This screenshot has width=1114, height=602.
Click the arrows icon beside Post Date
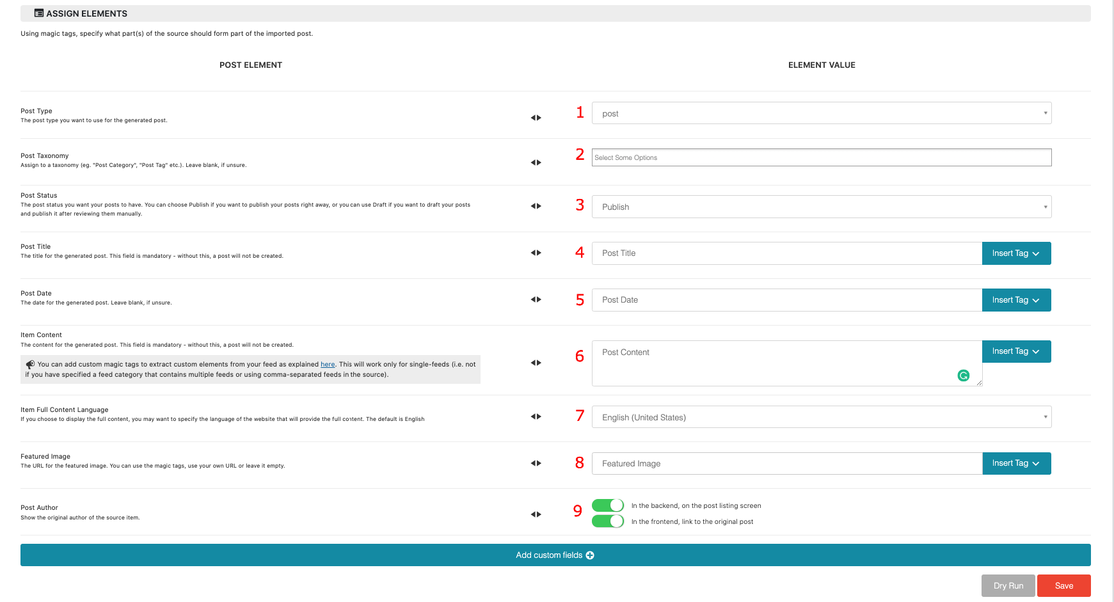point(536,299)
